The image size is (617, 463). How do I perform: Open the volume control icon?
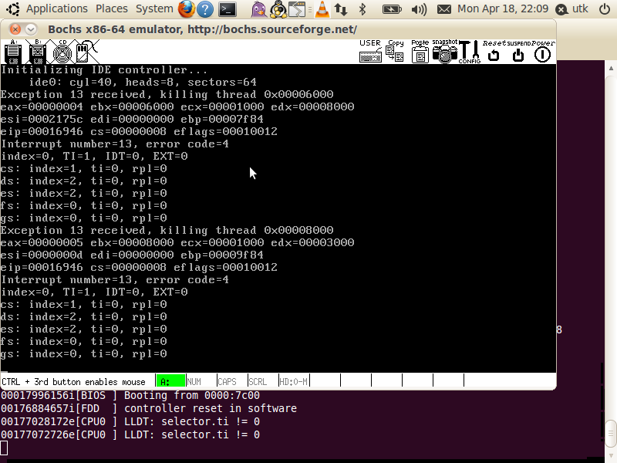pyautogui.click(x=419, y=9)
